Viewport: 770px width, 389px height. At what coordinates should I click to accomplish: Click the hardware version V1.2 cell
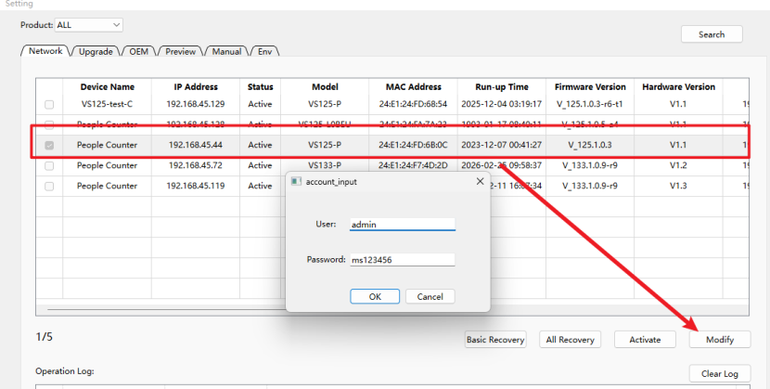[678, 165]
